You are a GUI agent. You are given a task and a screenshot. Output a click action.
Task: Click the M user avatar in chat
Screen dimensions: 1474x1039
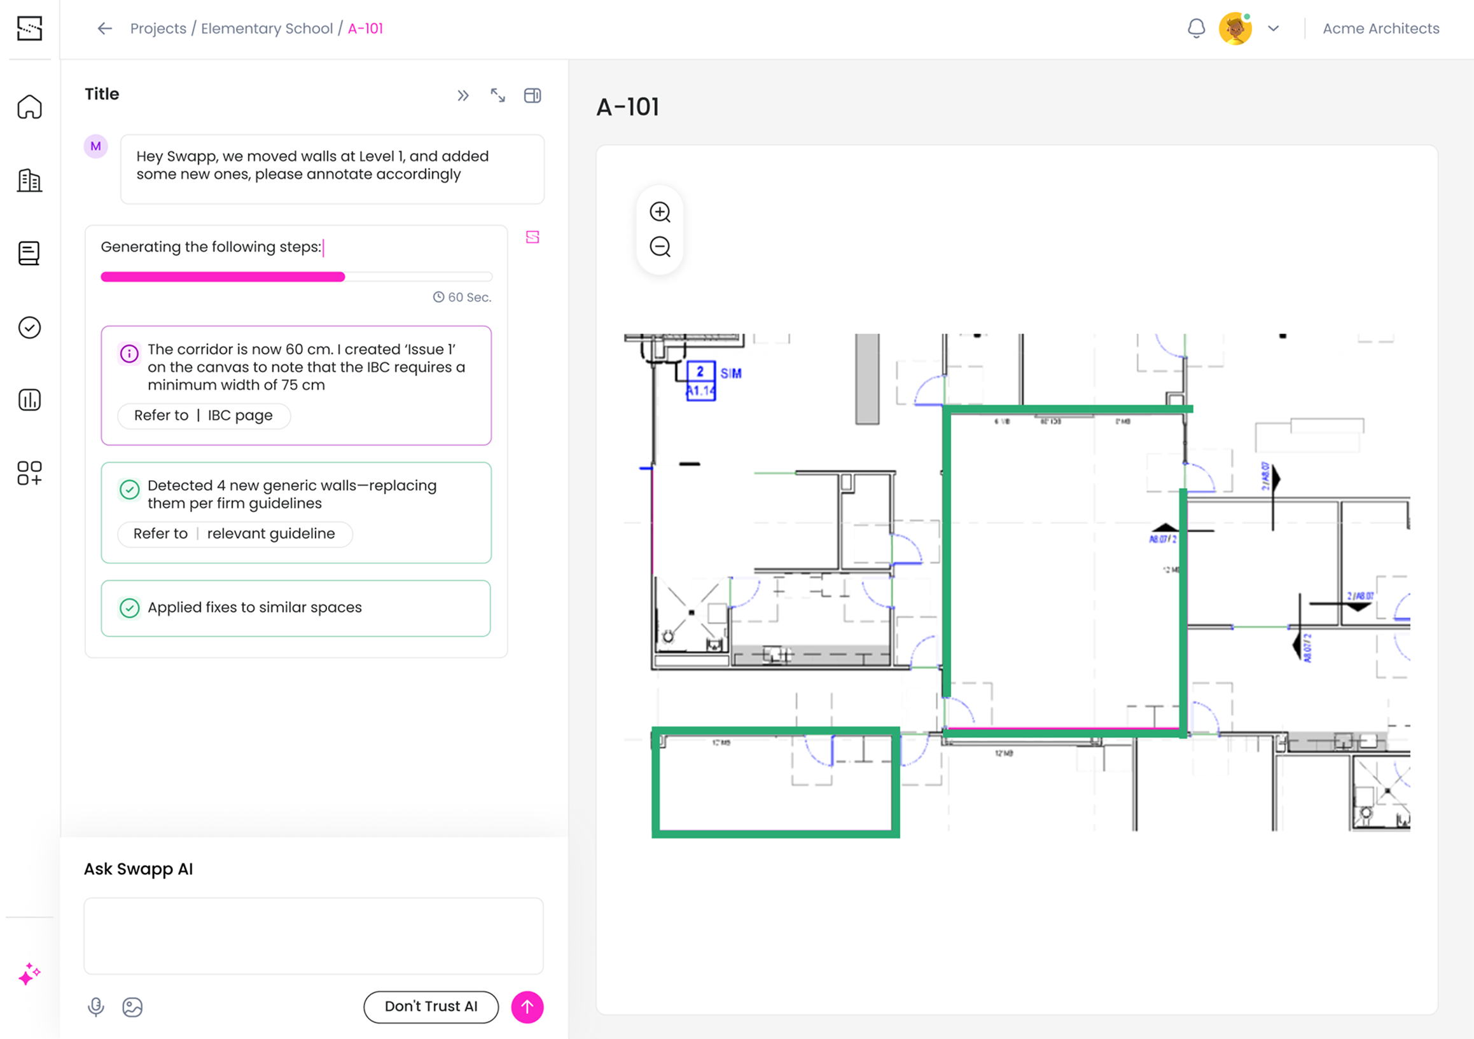point(95,146)
